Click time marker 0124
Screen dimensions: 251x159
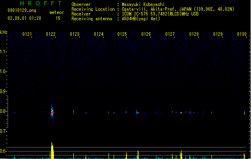click(x=99, y=34)
